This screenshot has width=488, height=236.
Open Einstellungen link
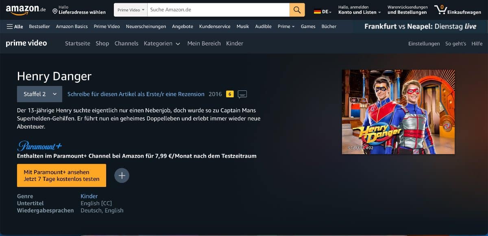(x=424, y=43)
